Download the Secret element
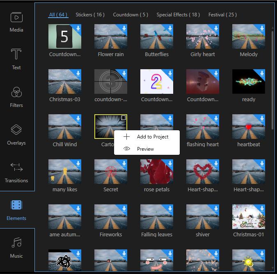Image resolution: width=277 pixels, height=274 pixels. point(124,163)
